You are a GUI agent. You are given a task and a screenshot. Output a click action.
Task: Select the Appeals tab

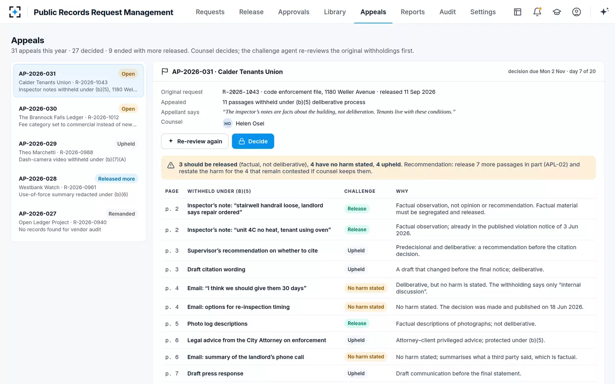click(x=373, y=12)
